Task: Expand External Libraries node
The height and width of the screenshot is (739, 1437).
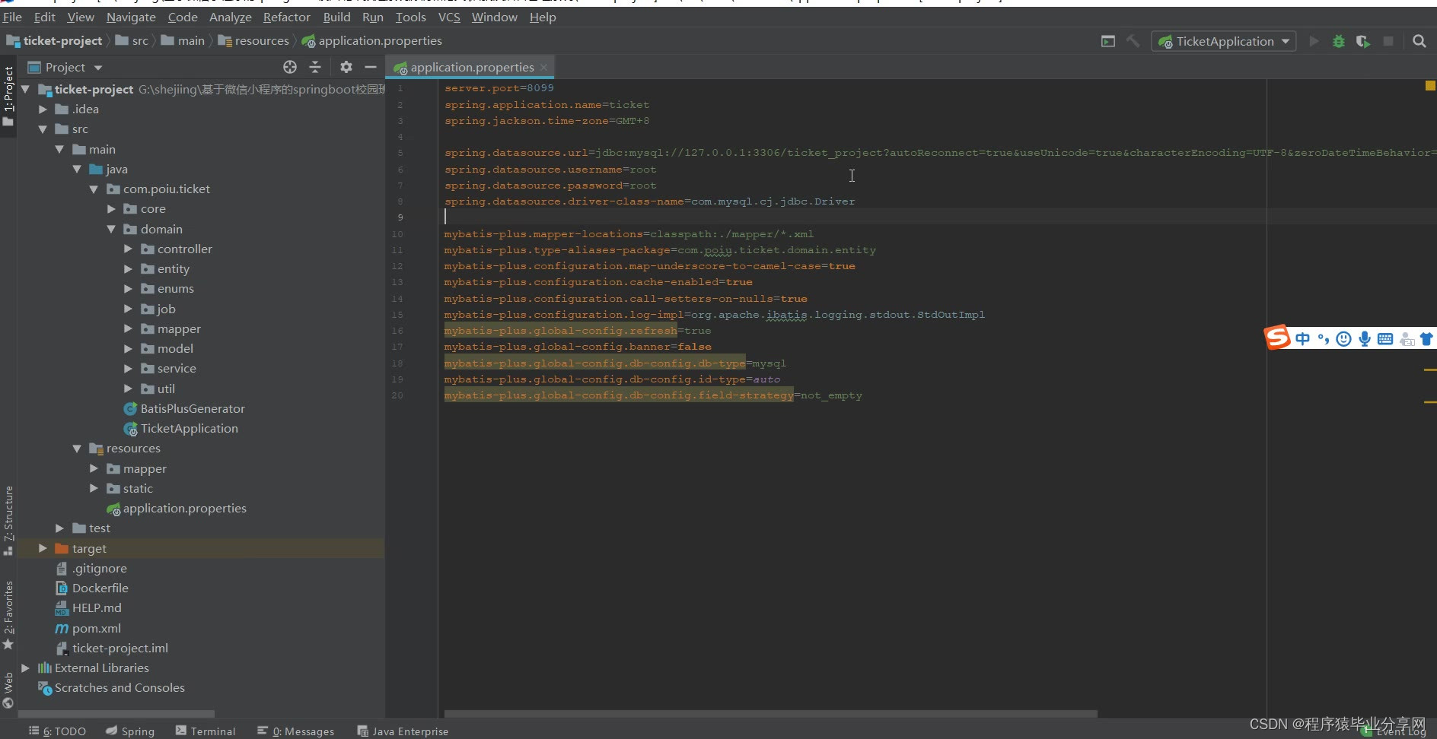Action: (x=25, y=668)
